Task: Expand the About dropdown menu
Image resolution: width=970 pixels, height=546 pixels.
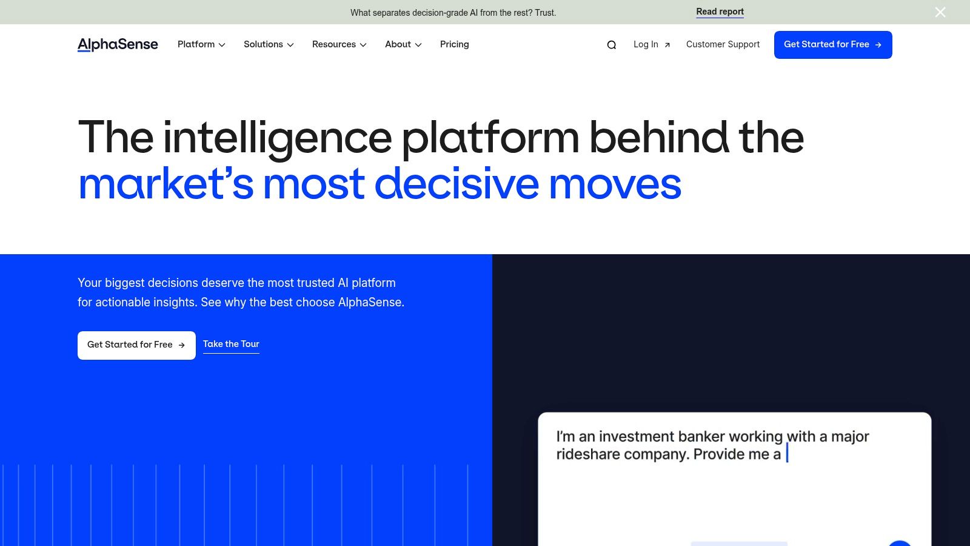Action: point(403,44)
